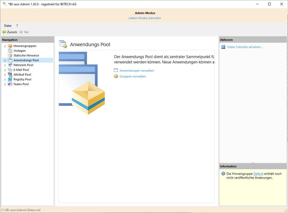Expand the Netzwerk Pool tree node
Screen dimensions: 288x213
tap(5, 65)
